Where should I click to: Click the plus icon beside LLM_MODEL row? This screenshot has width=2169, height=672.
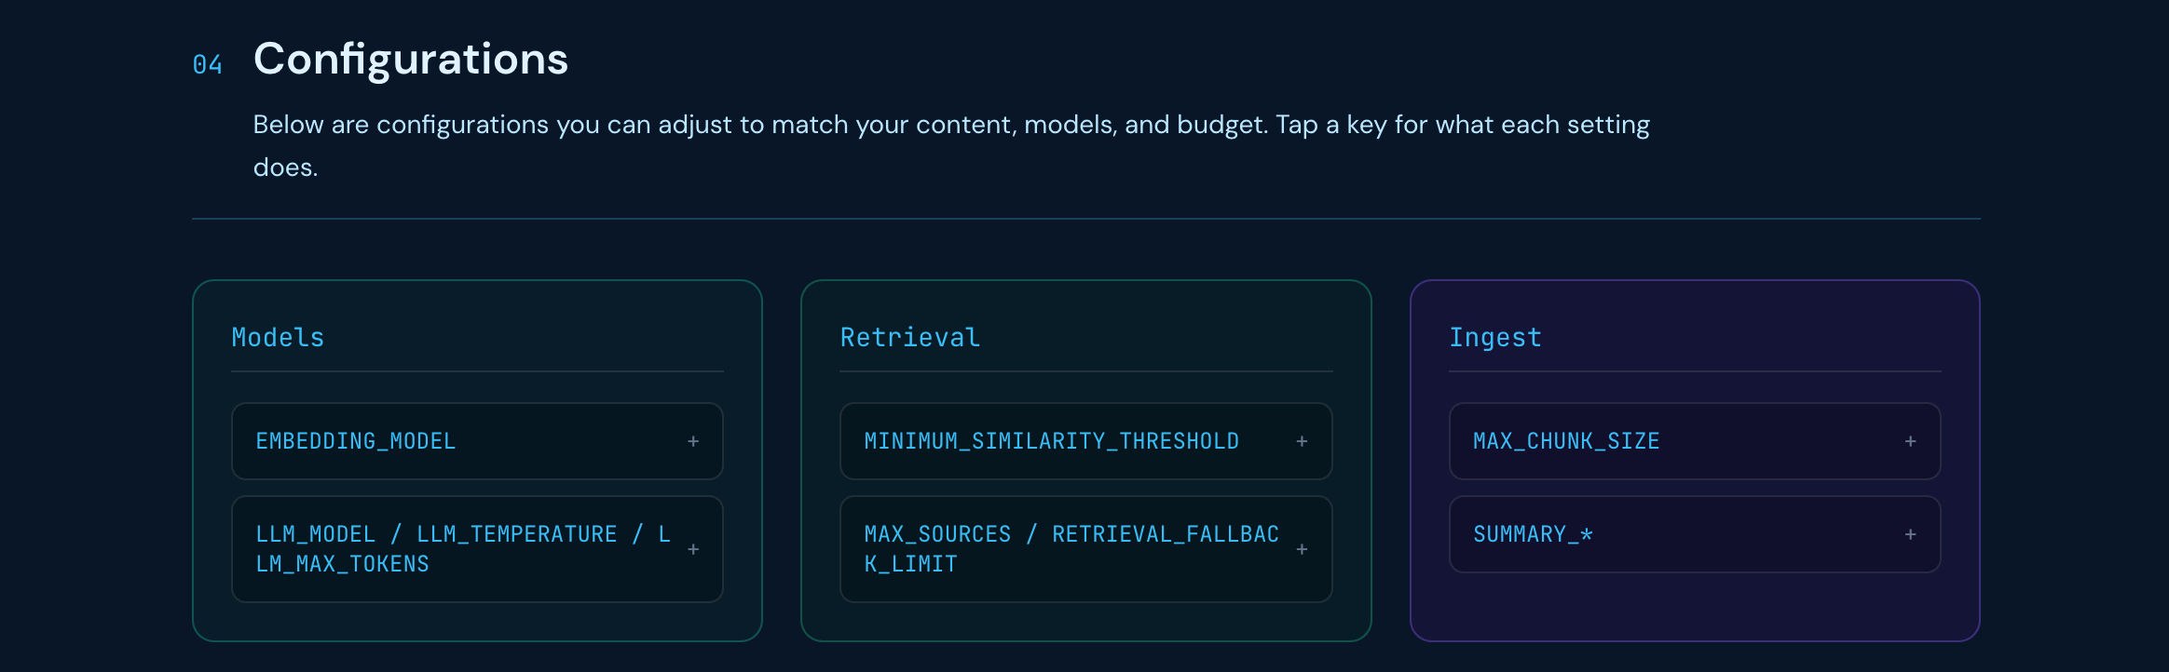pos(693,549)
